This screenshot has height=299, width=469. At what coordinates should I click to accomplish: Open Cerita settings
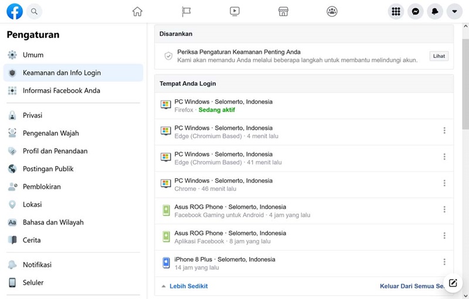click(73, 240)
